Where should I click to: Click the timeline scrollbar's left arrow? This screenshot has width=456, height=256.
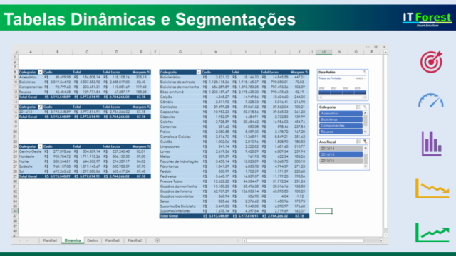pyautogui.click(x=321, y=97)
